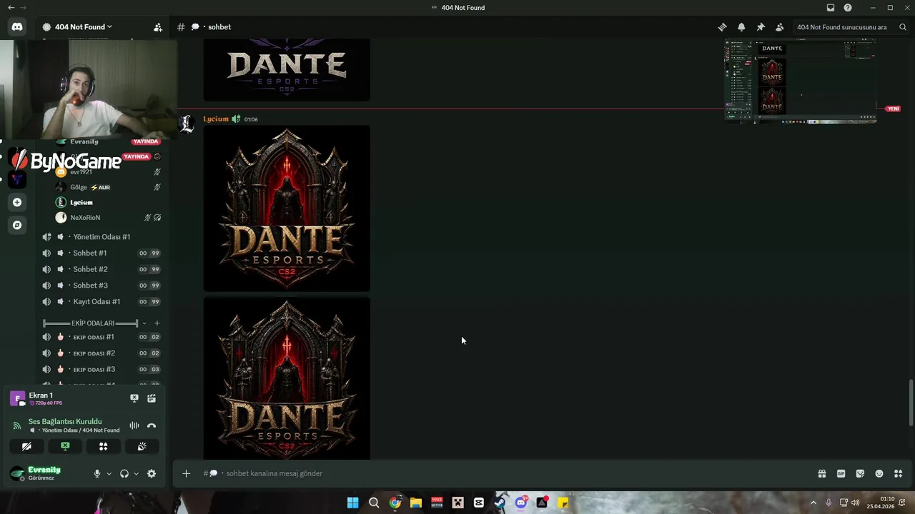915x514 pixels.
Task: Toggle screen share green button
Action: (x=65, y=446)
